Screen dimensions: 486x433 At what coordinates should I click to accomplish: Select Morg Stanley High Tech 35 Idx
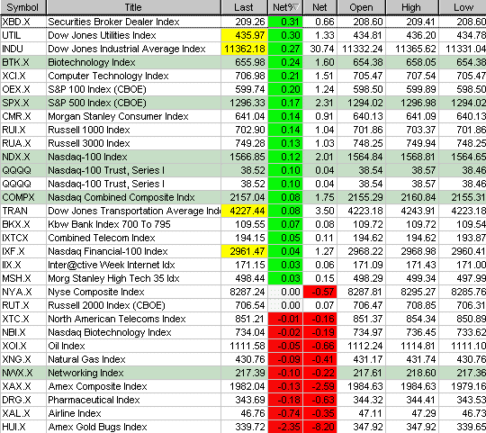pos(113,278)
